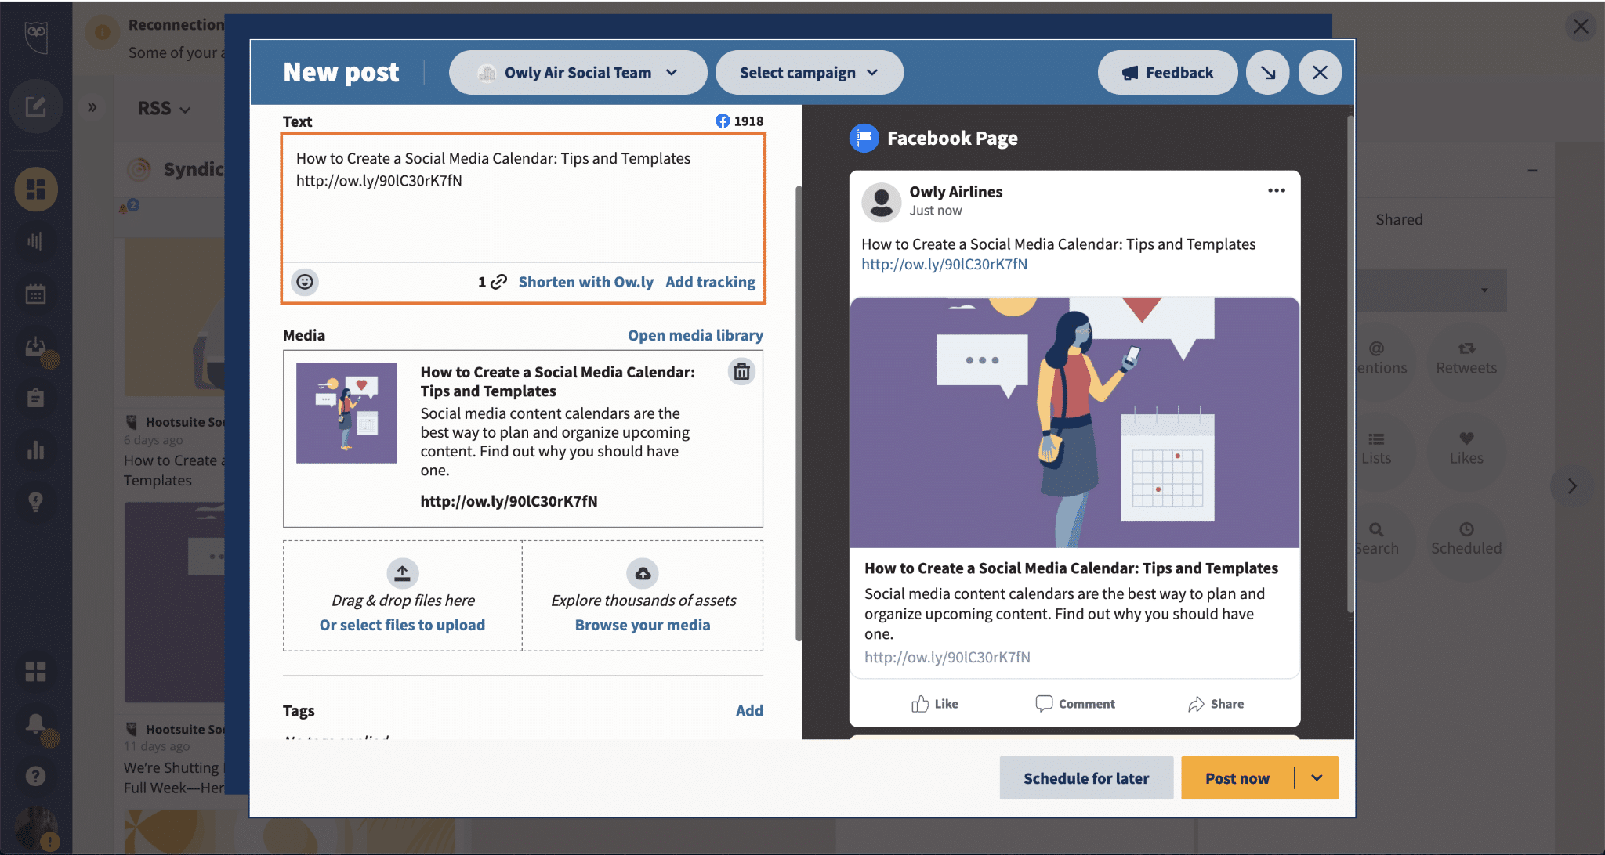Click Schedule for later
1605x855 pixels.
pyautogui.click(x=1086, y=778)
